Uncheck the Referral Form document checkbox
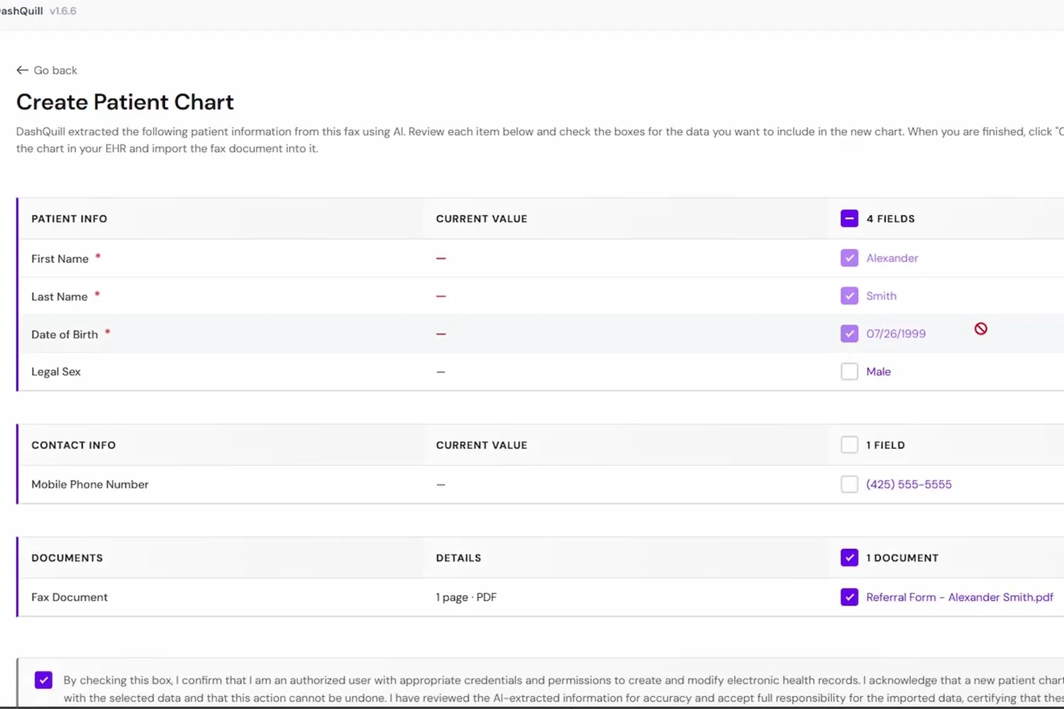Screen dimensions: 1064x709 tap(849, 597)
